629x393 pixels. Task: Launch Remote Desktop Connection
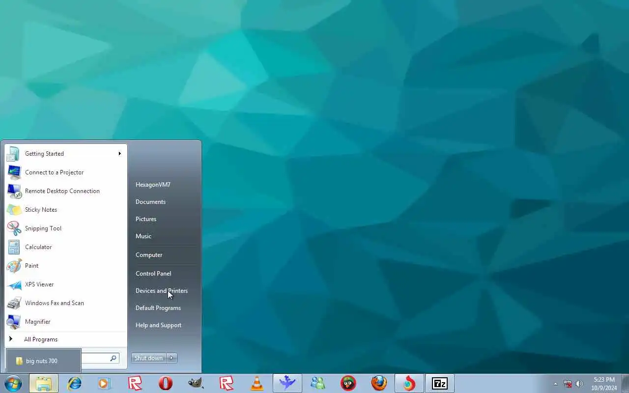66,191
